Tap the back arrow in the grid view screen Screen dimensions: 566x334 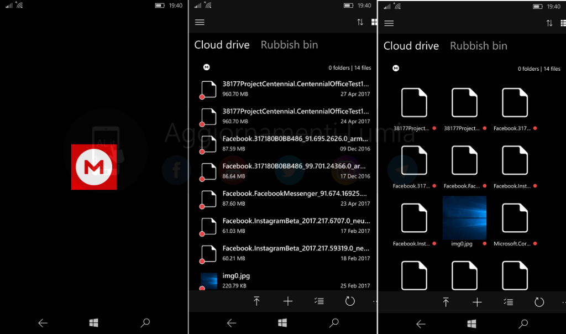(421, 324)
